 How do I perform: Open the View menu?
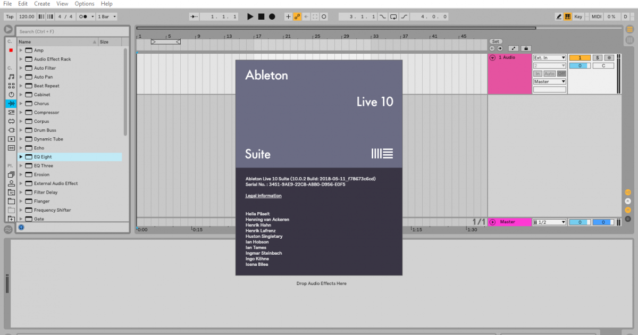(x=62, y=4)
